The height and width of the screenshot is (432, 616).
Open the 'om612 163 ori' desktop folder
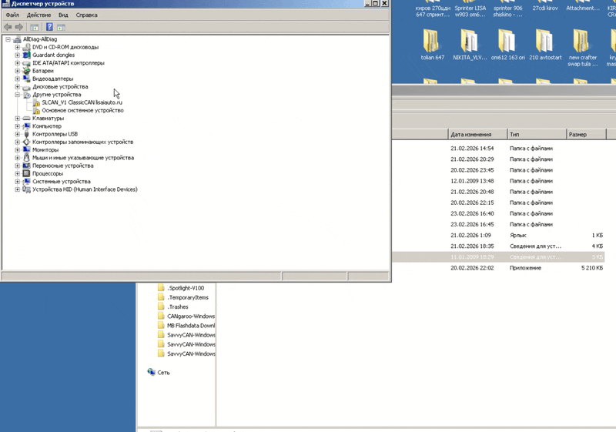pos(507,43)
